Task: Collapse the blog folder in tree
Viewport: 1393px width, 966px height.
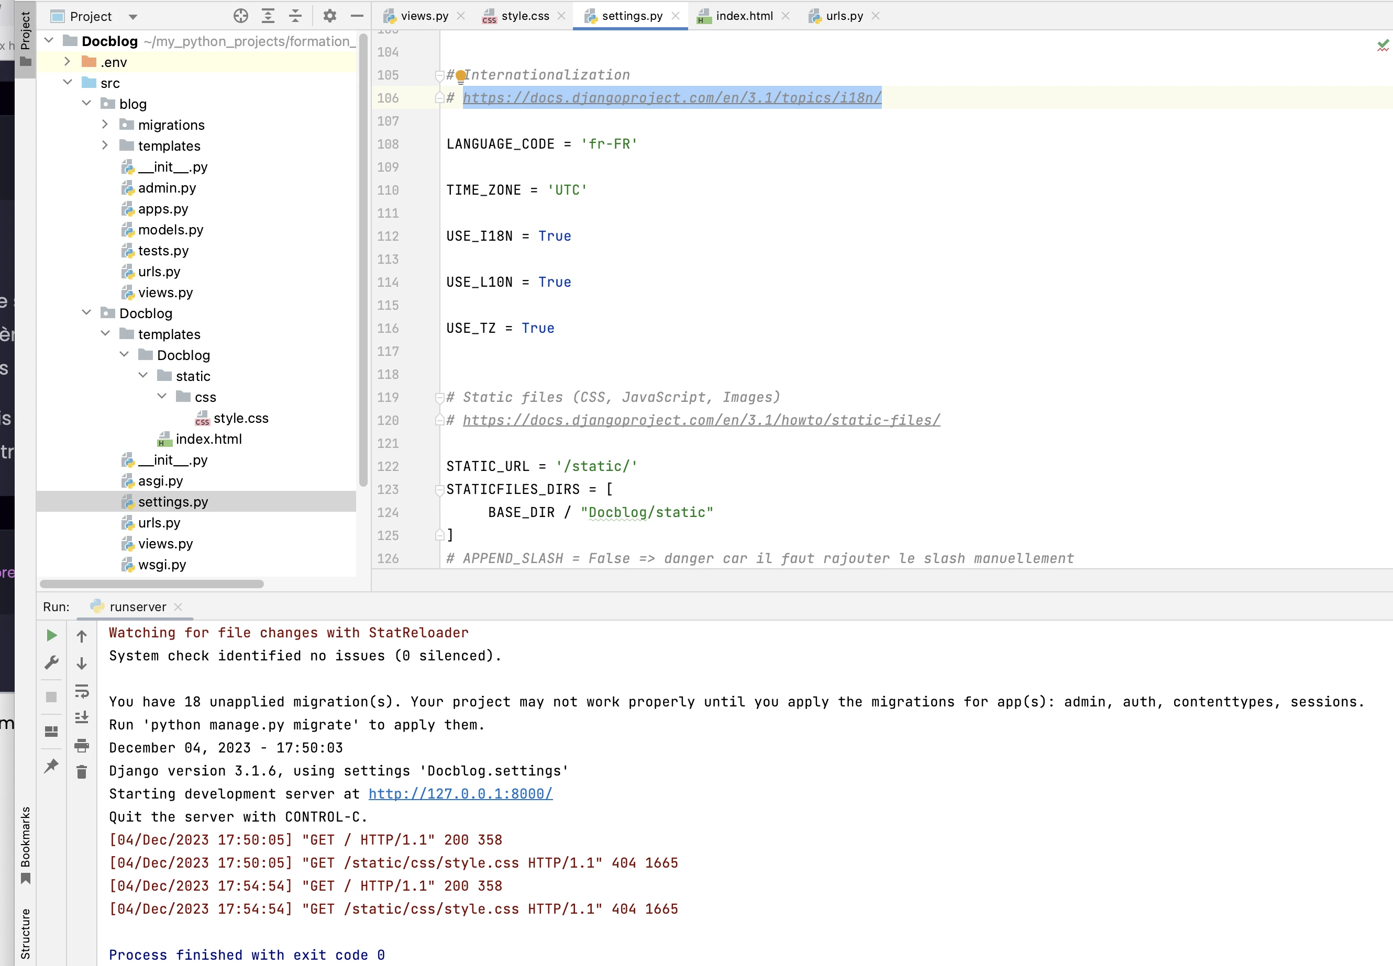Action: tap(86, 104)
